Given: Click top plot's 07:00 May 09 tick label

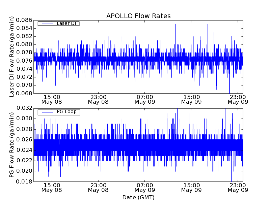Looking at the screenshot, I should (x=145, y=99).
